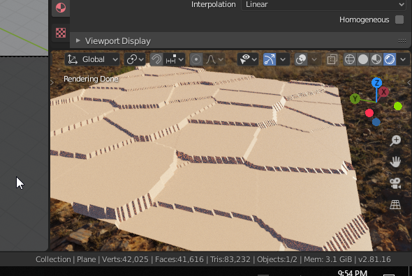Toggle proportional editing circle button

(196, 59)
